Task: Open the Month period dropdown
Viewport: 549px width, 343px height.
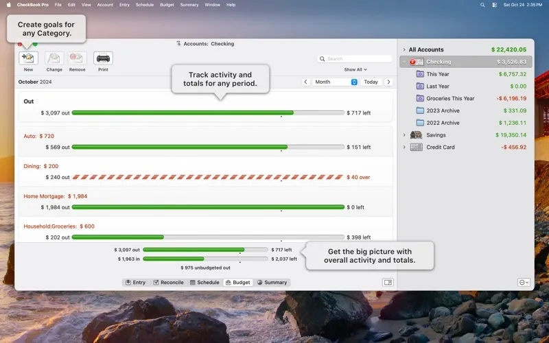Action: 335,82
